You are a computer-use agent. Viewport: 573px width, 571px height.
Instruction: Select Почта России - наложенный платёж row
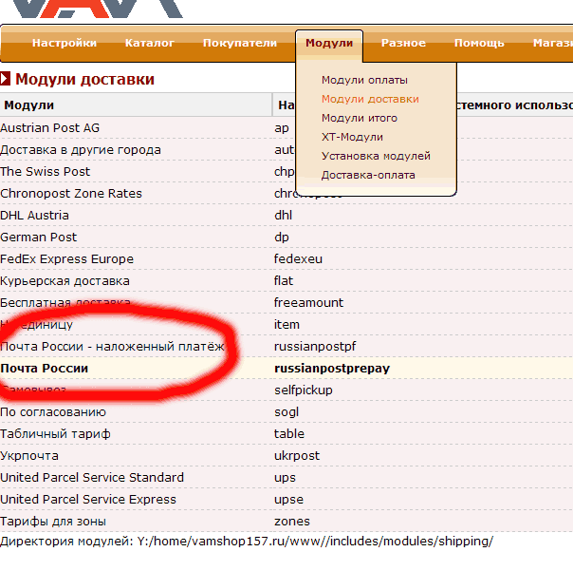point(112,347)
